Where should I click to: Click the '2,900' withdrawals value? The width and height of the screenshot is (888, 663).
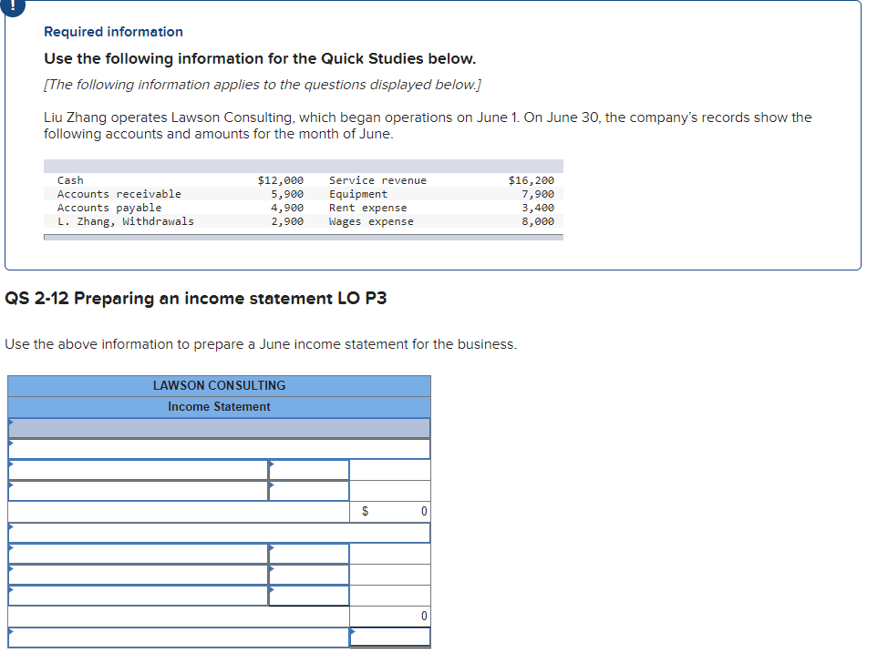tap(287, 221)
